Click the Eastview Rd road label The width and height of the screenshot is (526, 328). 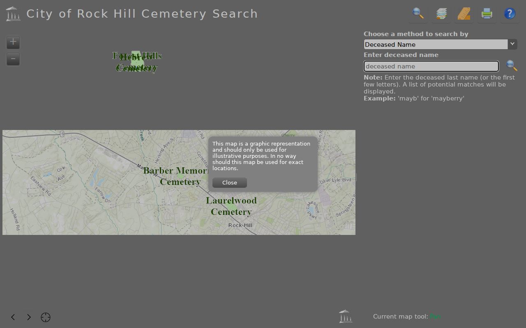click(x=41, y=186)
